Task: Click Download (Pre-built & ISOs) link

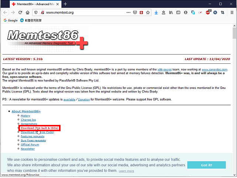Action: point(39,128)
